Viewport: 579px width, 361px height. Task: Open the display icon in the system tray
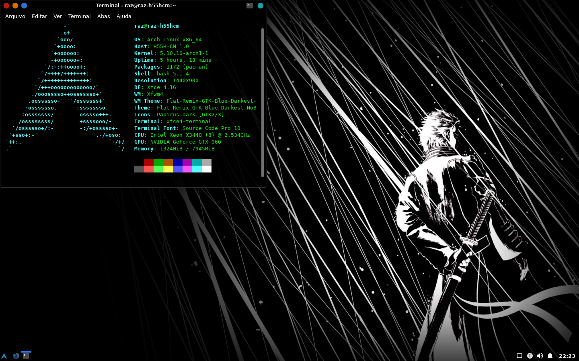tap(519, 356)
